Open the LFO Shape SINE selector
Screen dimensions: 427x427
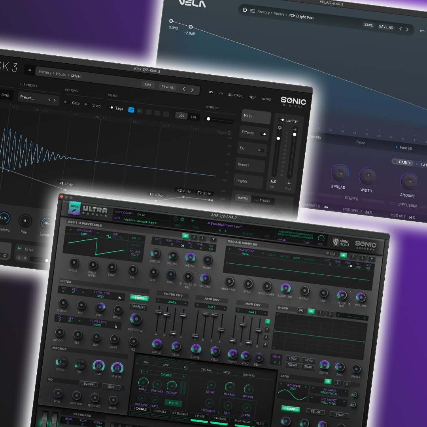coord(293,387)
